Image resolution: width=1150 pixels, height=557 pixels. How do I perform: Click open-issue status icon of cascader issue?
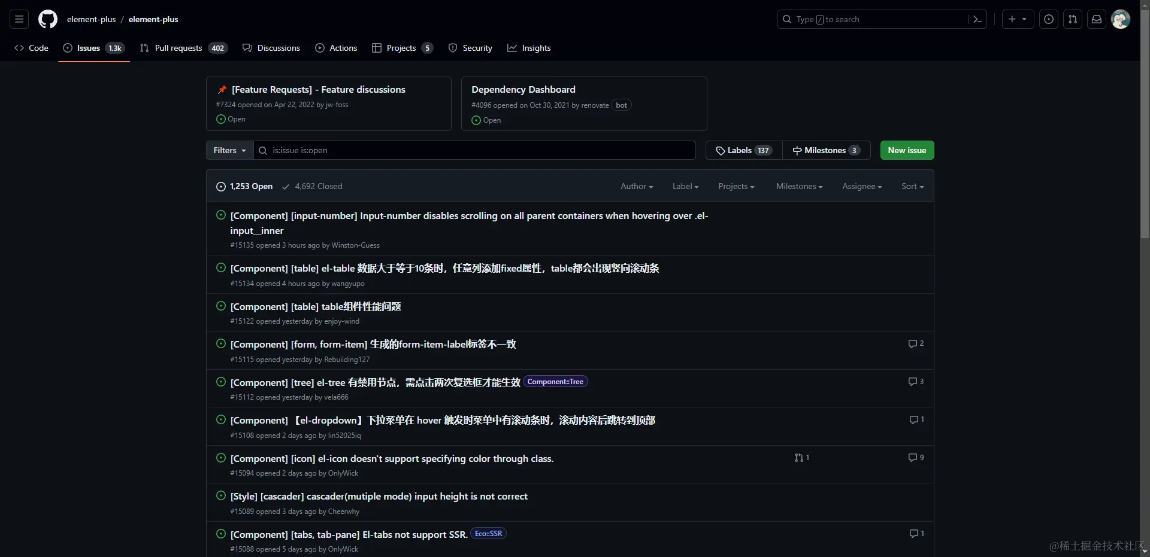pos(221,495)
